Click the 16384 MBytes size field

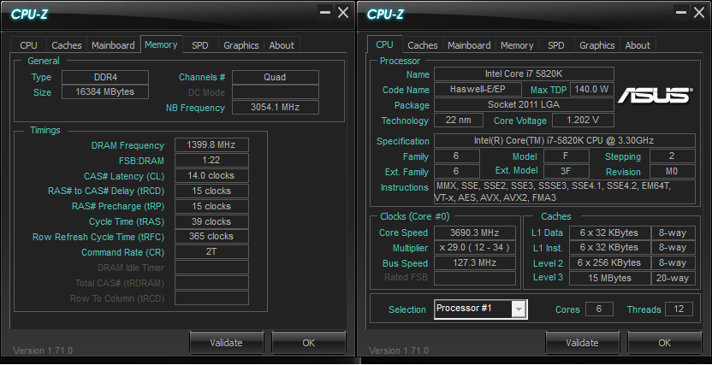tap(105, 92)
